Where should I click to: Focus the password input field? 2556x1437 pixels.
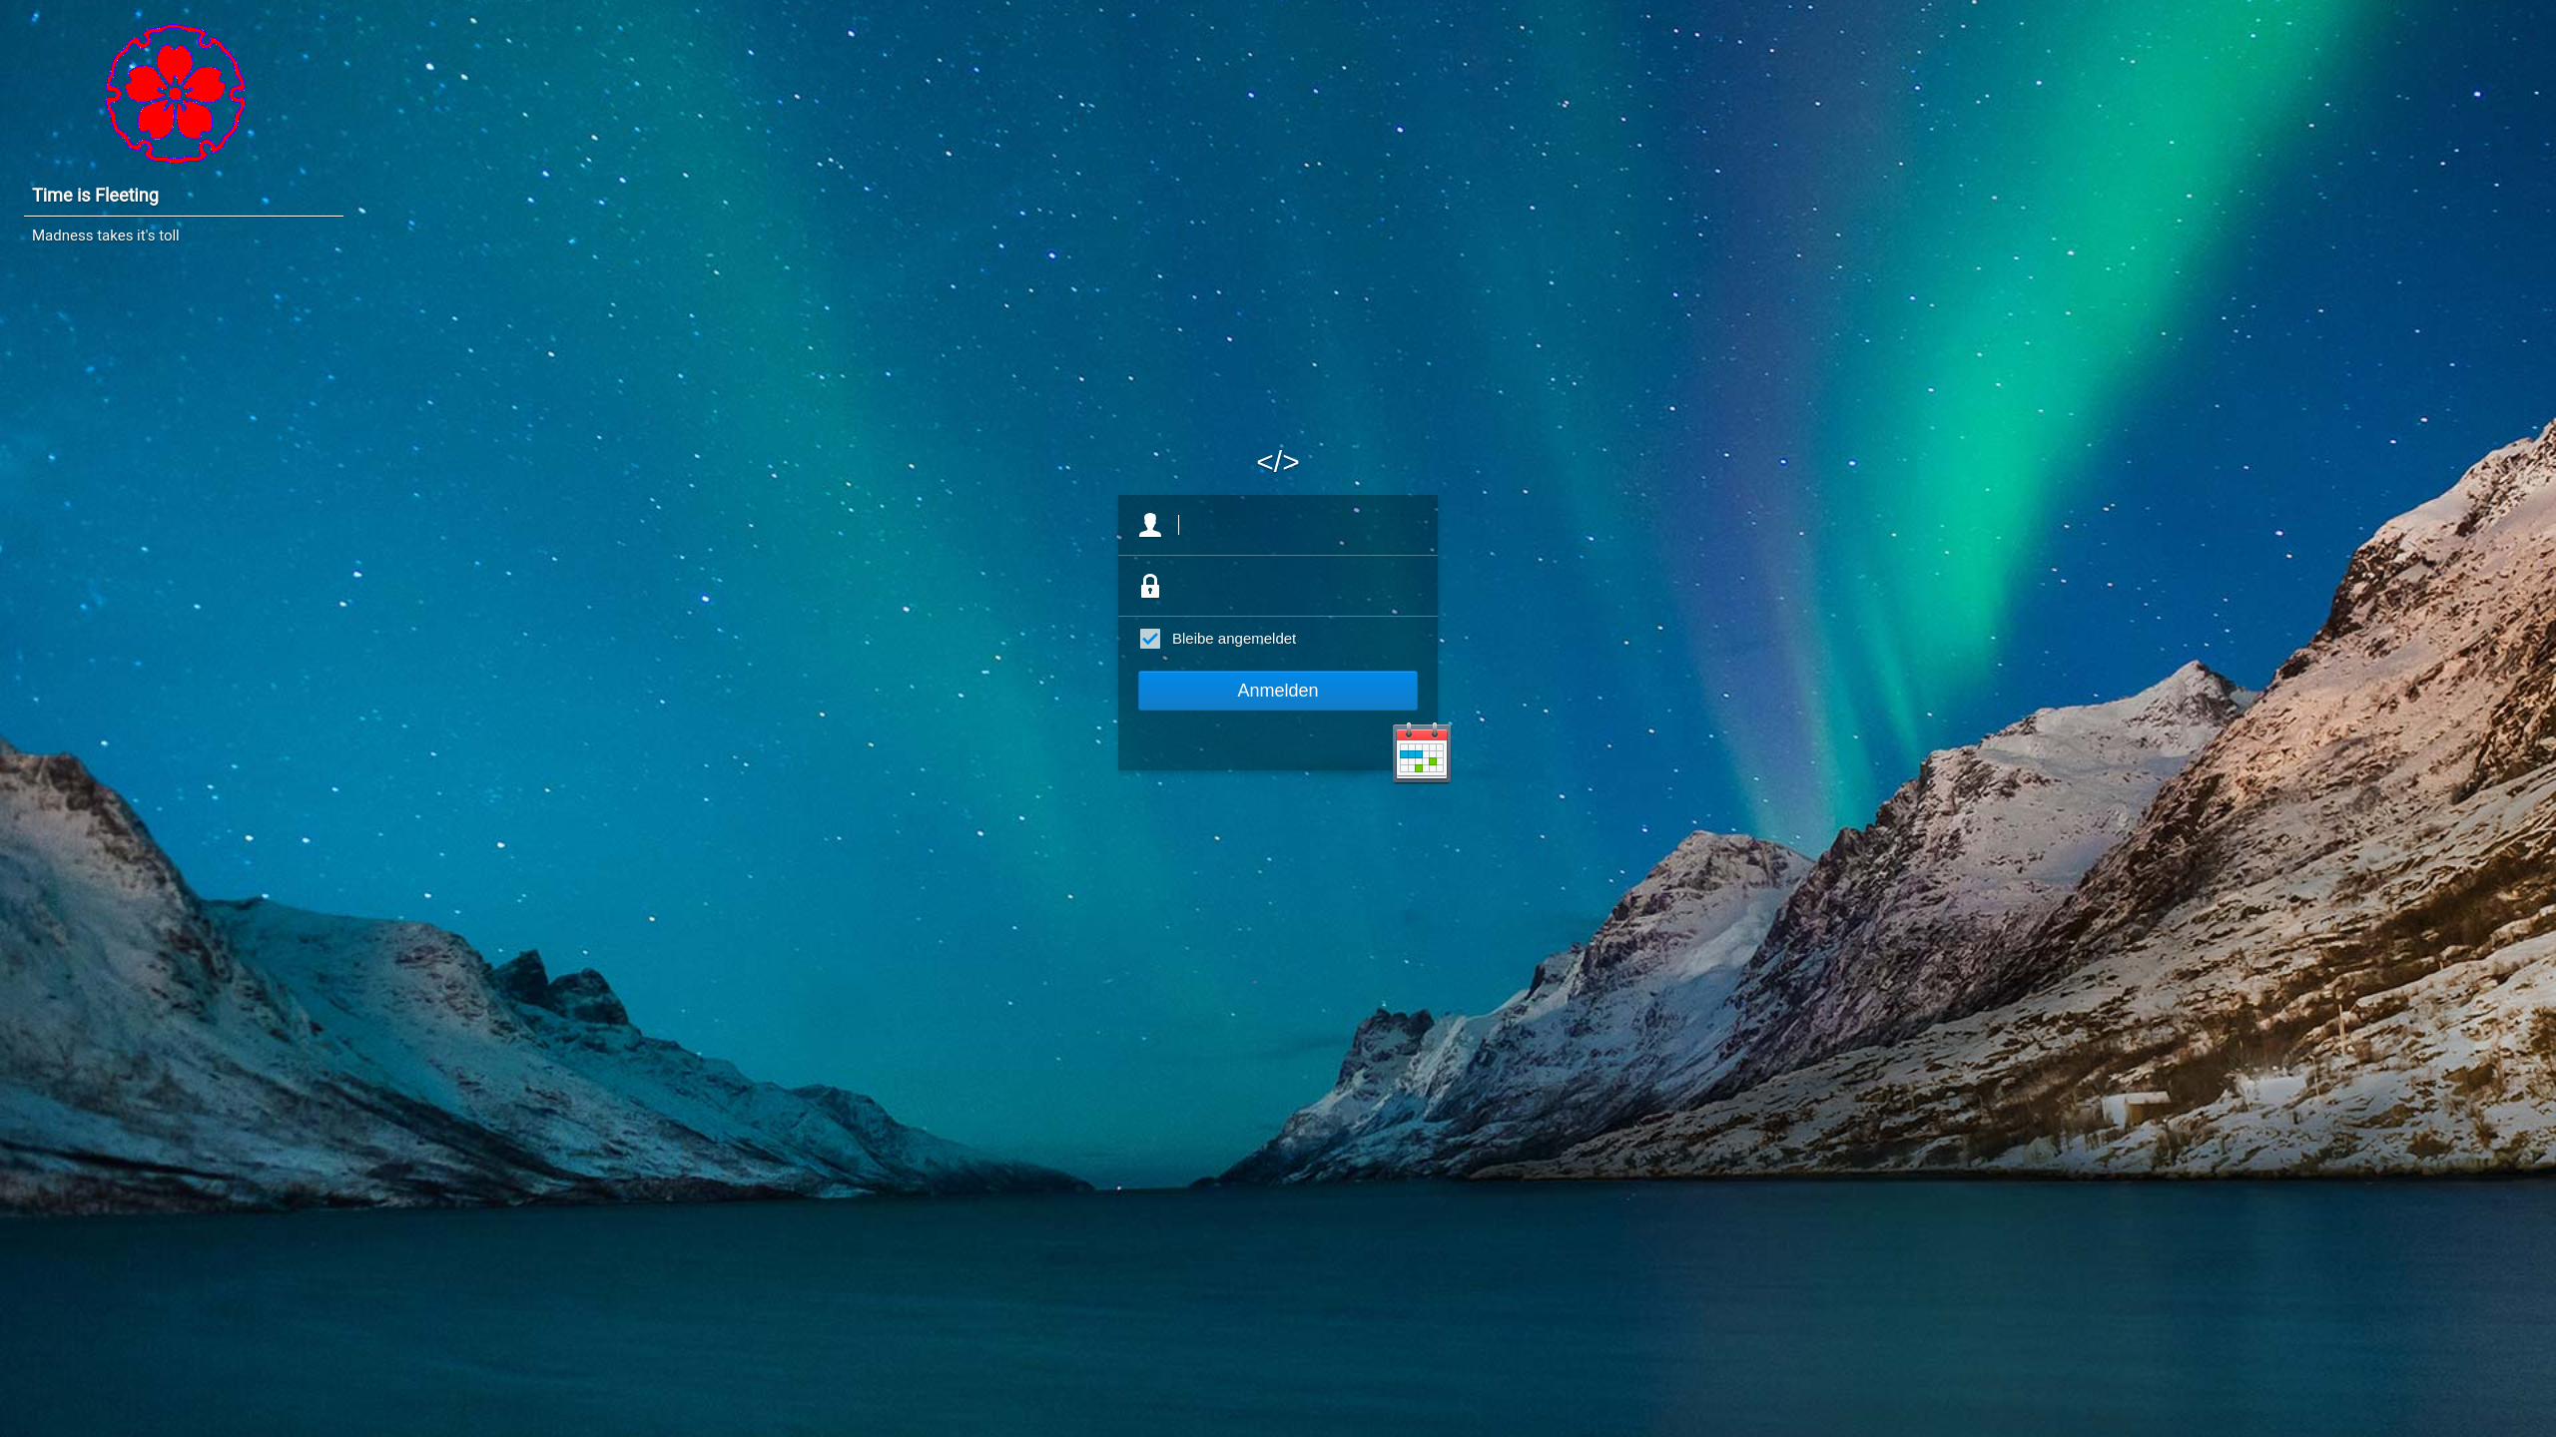click(x=1298, y=586)
